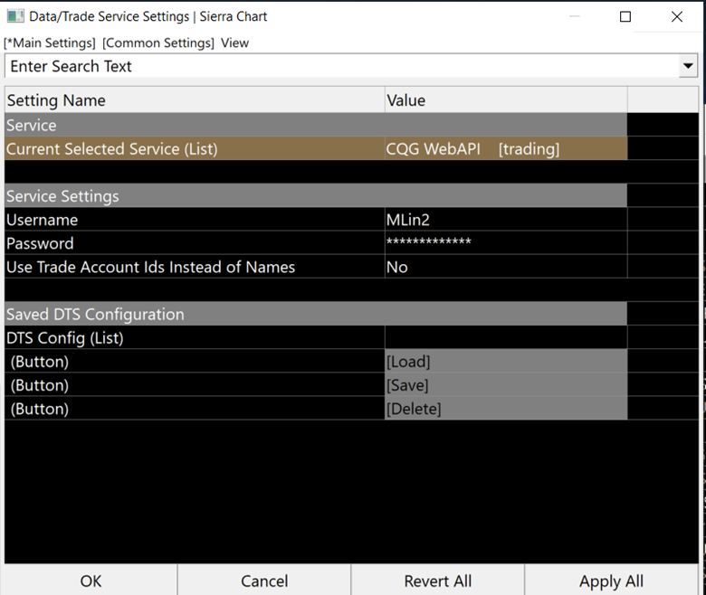Toggle Use Trade Account Ids value No
The height and width of the screenshot is (595, 706).
tap(504, 267)
